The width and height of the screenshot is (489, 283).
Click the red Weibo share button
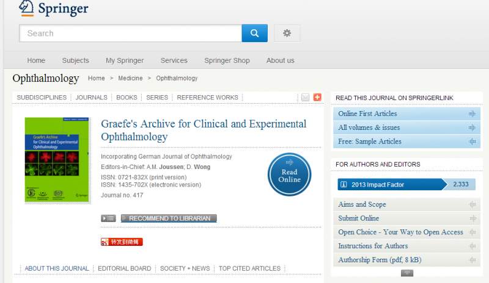click(x=122, y=242)
